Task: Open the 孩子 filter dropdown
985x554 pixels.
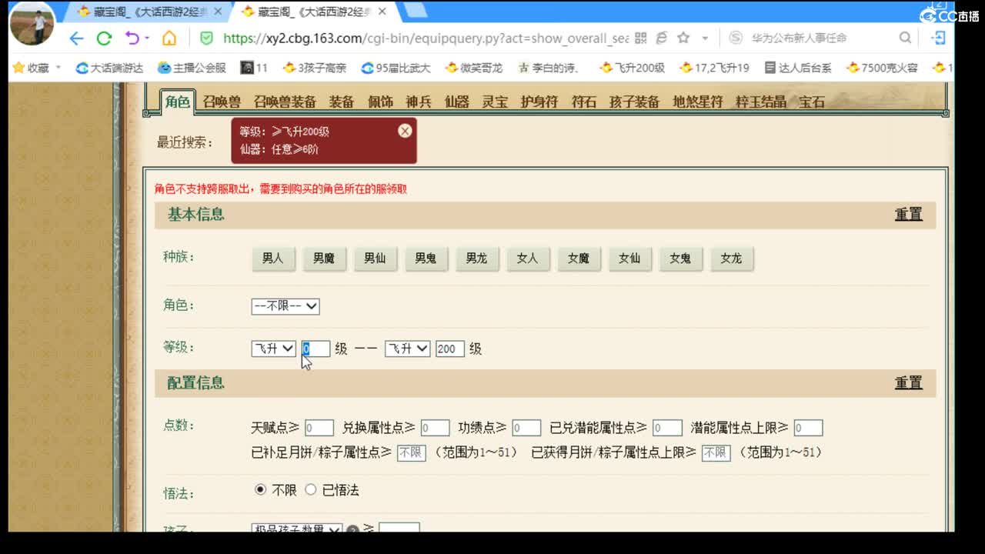Action: pyautogui.click(x=297, y=530)
